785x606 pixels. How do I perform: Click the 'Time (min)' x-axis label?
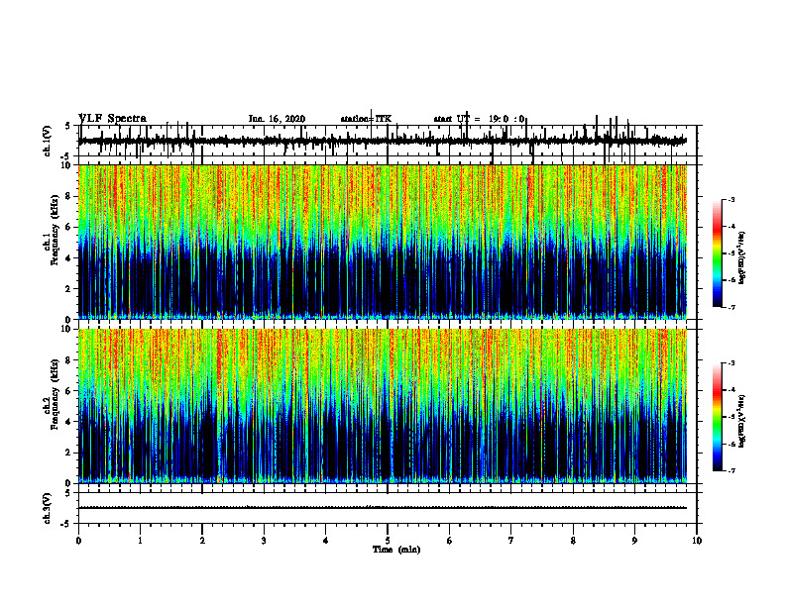(x=396, y=550)
